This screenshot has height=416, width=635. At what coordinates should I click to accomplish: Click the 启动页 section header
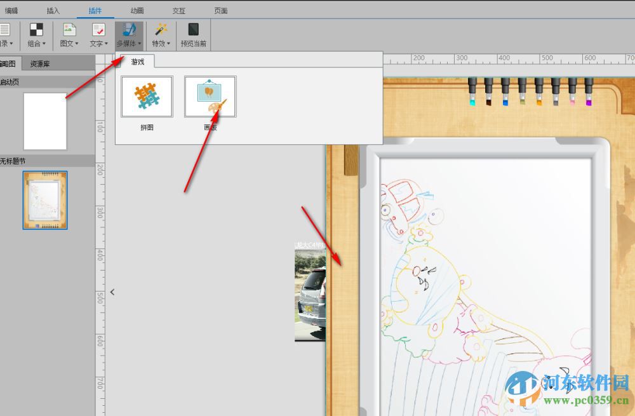point(48,82)
